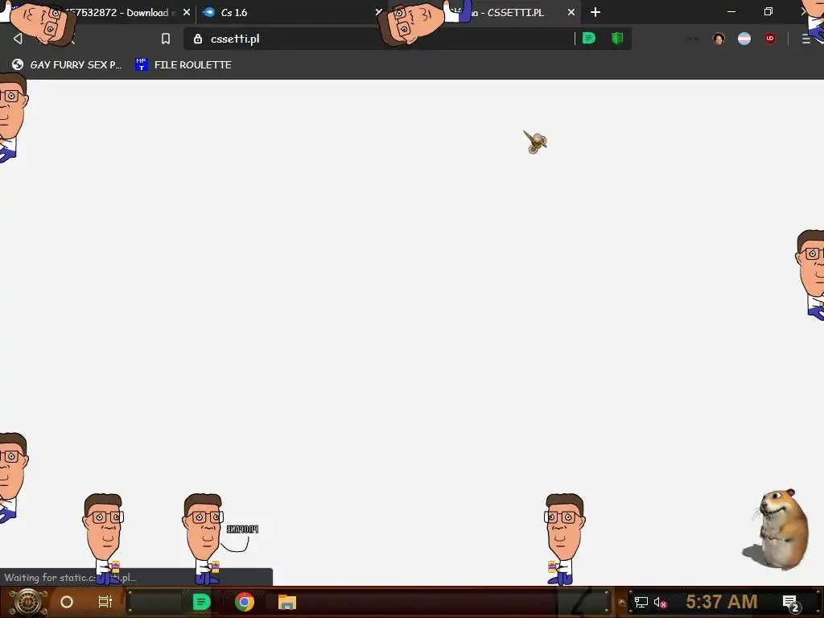824x618 pixels.
Task: Open the avatar face extension icon
Action: coord(719,39)
